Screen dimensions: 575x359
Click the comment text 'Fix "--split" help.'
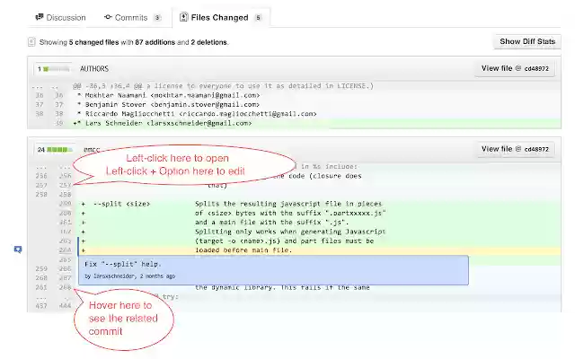(x=123, y=264)
